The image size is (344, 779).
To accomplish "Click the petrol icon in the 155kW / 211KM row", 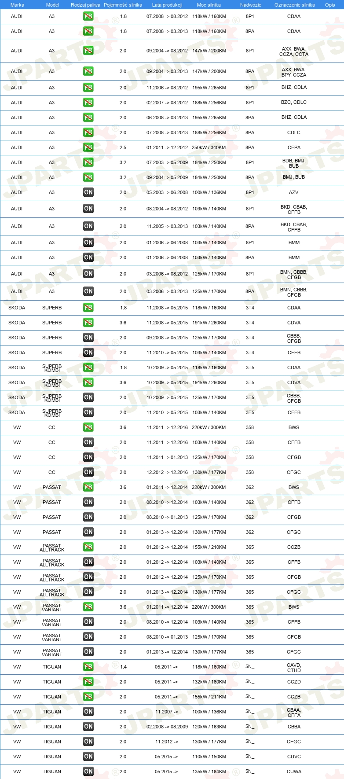I will click(88, 697).
